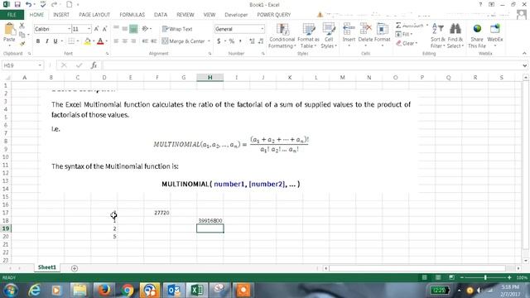Image resolution: width=530 pixels, height=298 pixels.
Task: Toggle Underline formatting
Action: pyautogui.click(x=55, y=41)
